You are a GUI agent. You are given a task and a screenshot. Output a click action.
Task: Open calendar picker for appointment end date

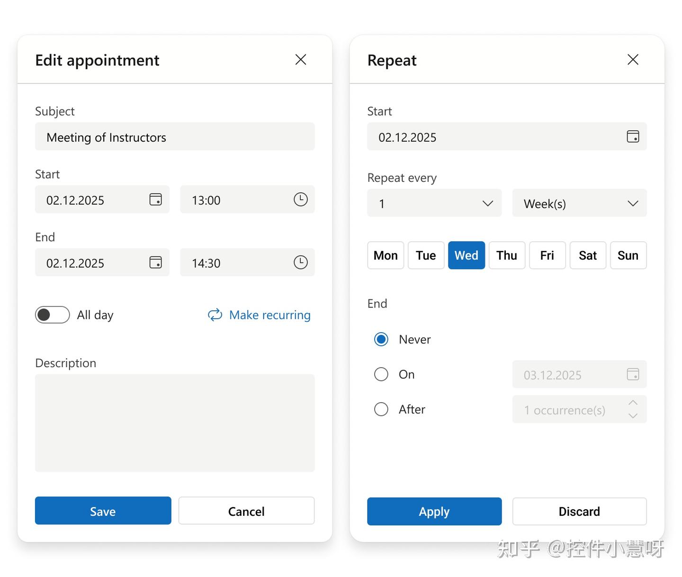click(155, 262)
